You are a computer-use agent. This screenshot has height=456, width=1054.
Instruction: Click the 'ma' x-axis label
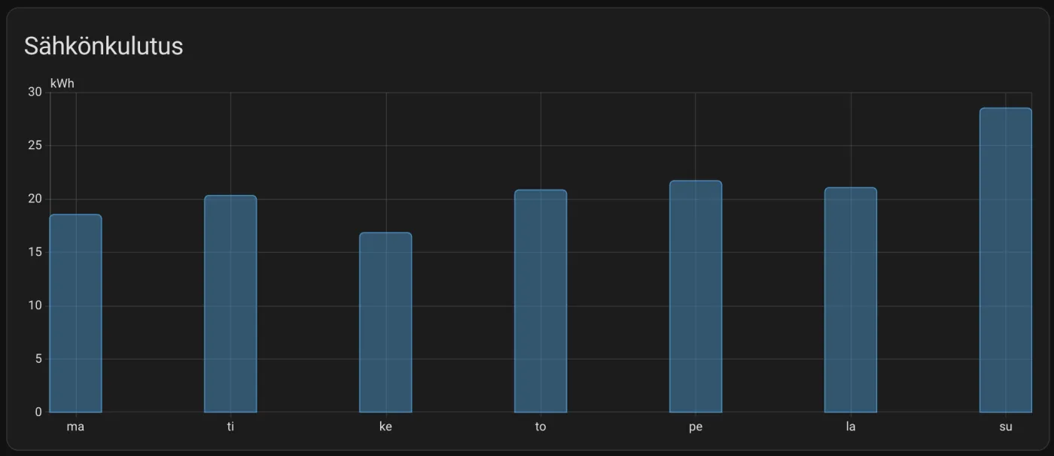75,427
